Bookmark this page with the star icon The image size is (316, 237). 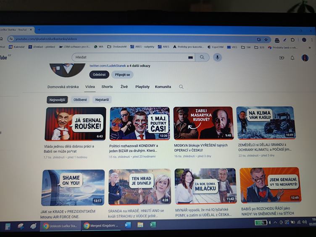(x=266, y=39)
